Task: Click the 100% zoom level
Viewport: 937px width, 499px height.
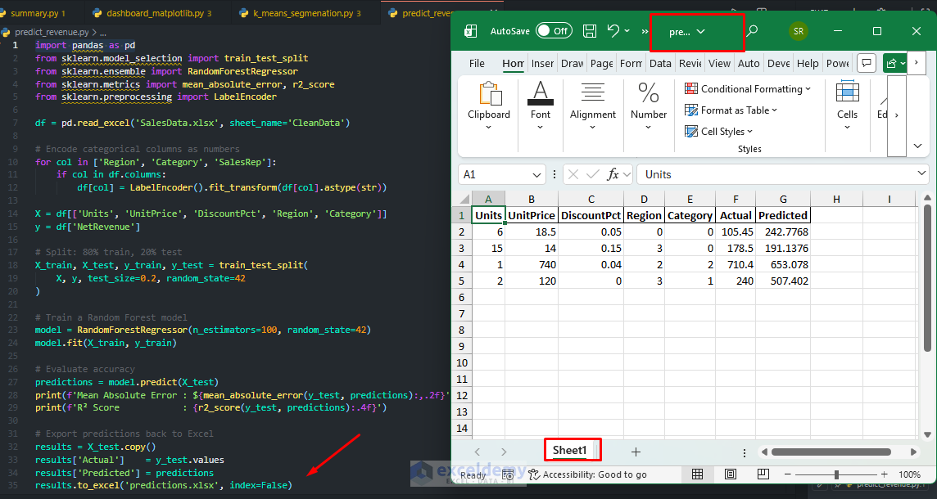Action: tap(909, 474)
